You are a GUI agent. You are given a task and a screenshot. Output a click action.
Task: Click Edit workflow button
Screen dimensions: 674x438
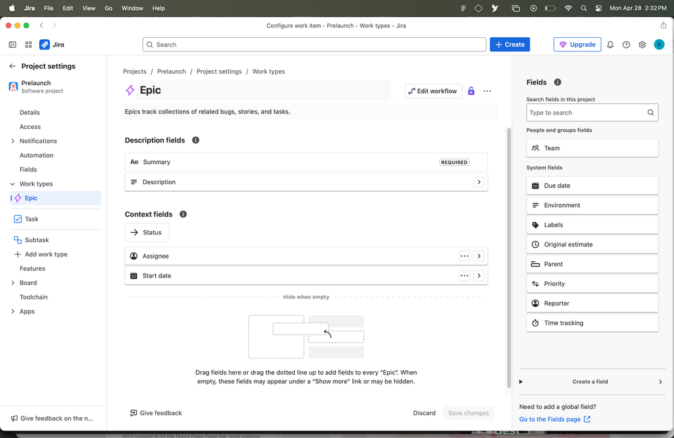click(433, 91)
